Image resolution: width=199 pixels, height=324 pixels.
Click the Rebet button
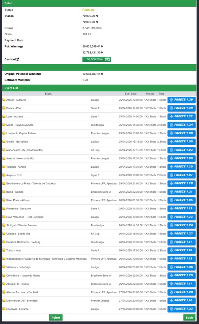56,318
